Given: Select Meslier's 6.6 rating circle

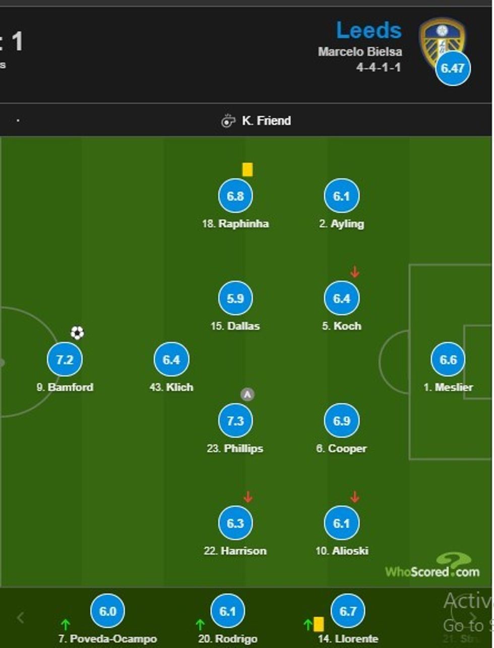Looking at the screenshot, I should point(448,360).
